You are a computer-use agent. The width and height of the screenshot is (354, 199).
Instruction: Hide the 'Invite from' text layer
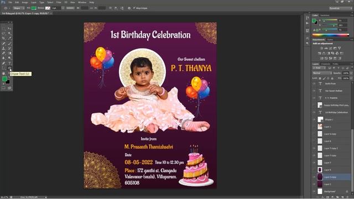314,83
